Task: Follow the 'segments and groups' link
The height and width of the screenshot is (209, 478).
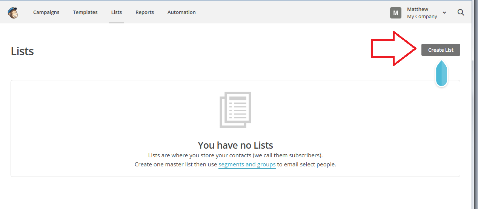Action: coord(247,164)
